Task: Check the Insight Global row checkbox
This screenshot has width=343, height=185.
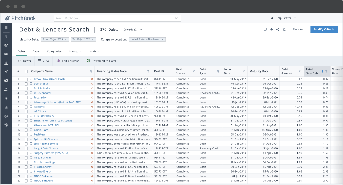Action: click(x=26, y=158)
